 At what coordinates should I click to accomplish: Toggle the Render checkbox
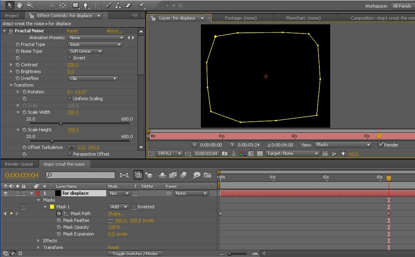click(381, 144)
